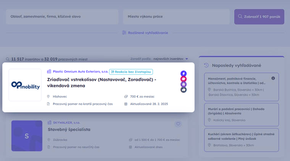Viewport: 290px width, 161px height.
Task: Toggle favorite heart on Stavebný špecialista
Action: tap(178, 124)
